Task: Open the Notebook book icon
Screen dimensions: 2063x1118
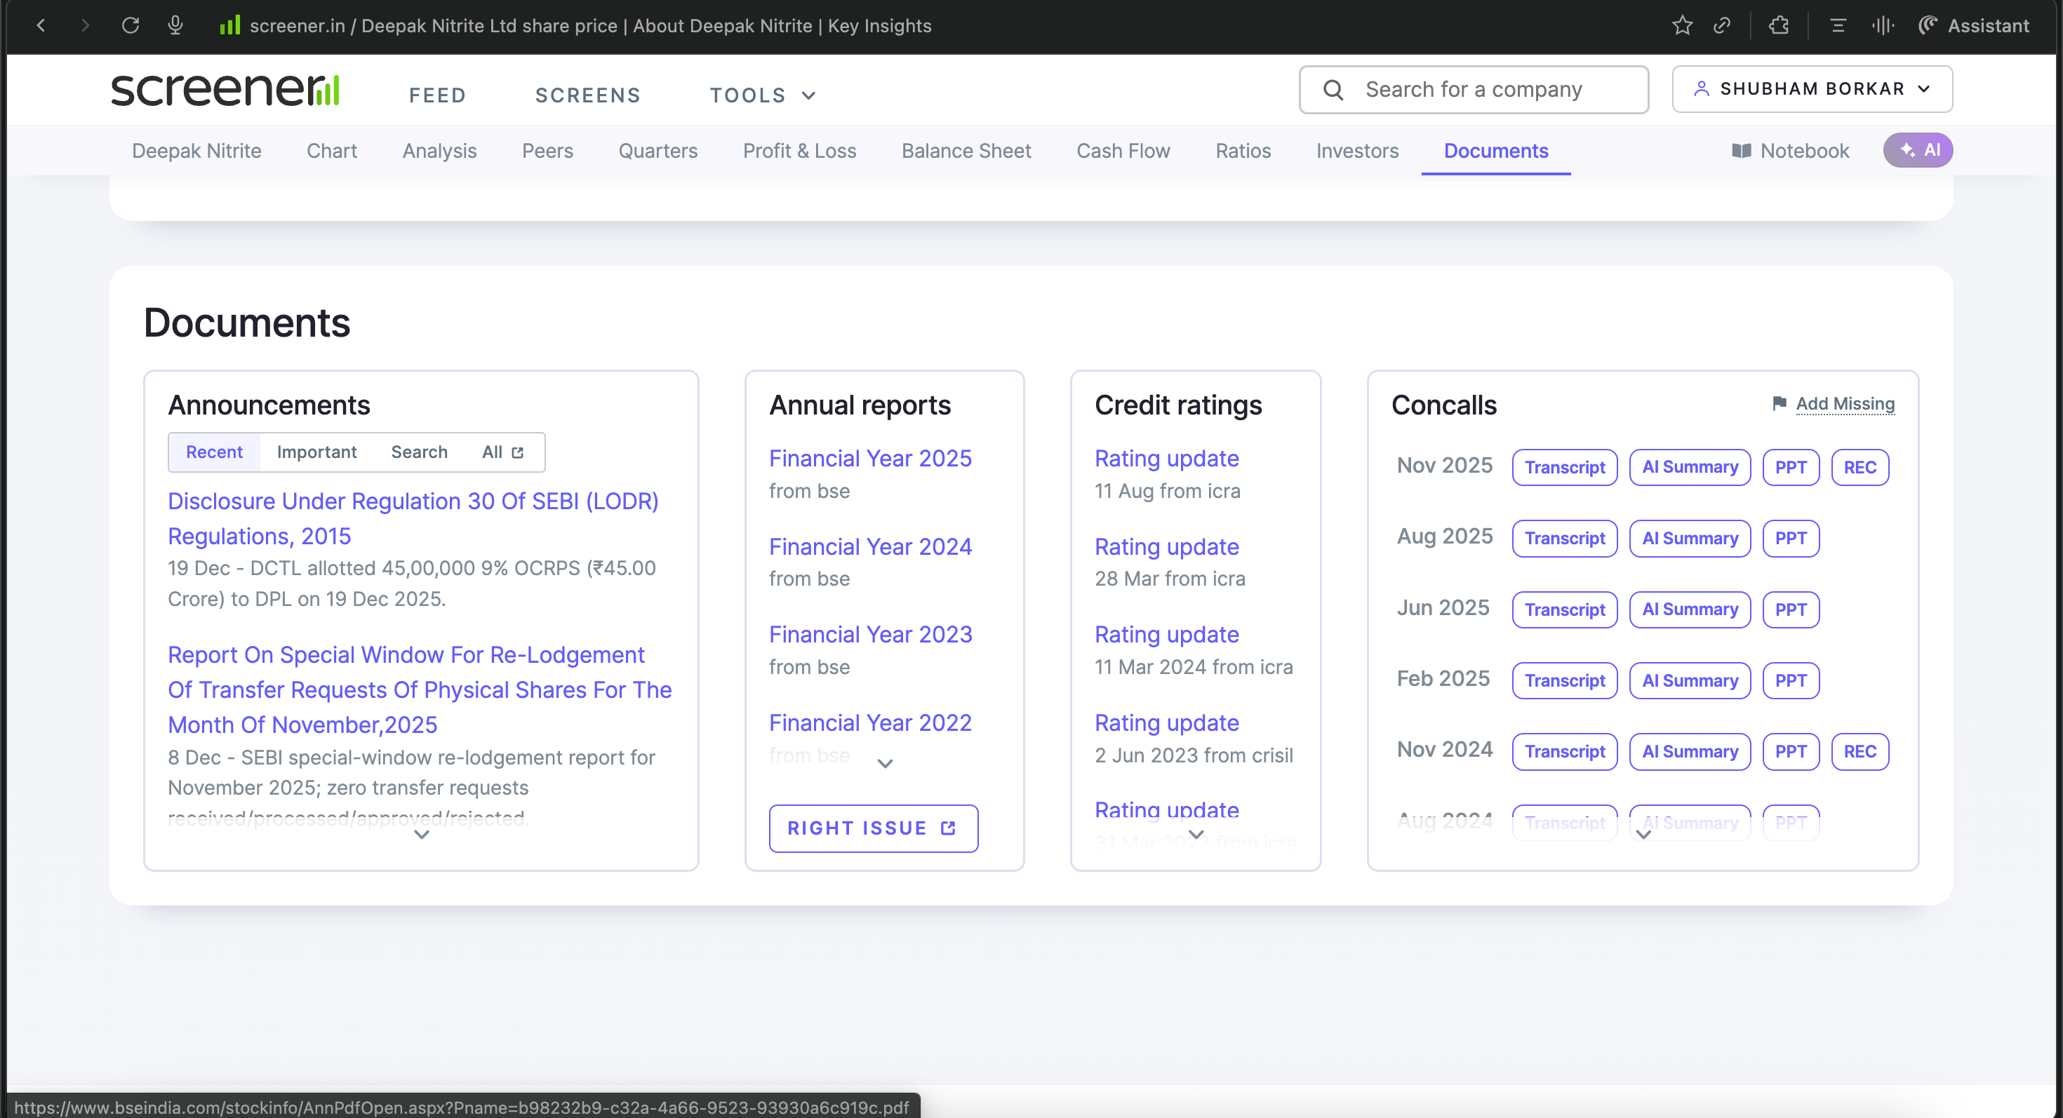Action: point(1741,151)
